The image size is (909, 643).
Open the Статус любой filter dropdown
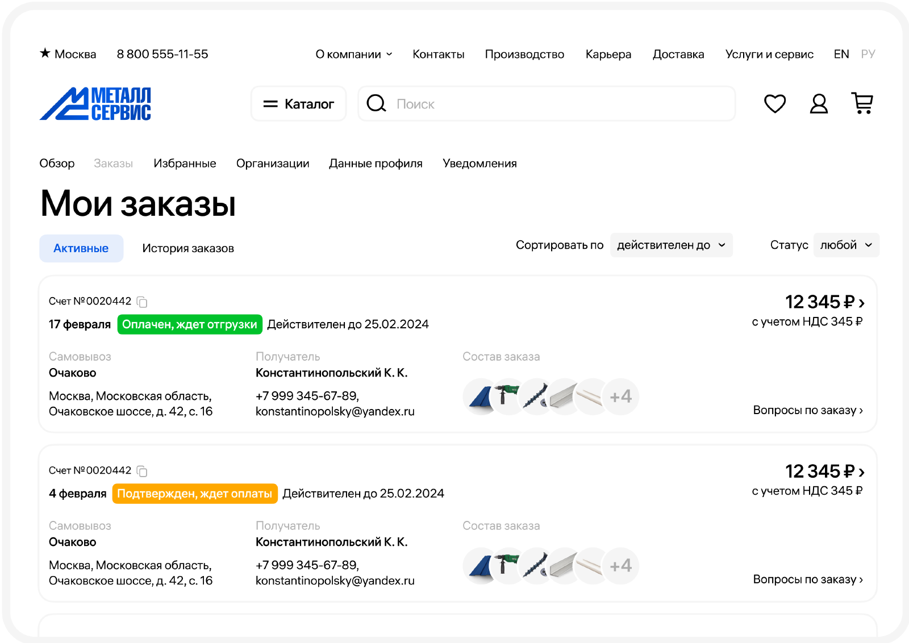point(845,245)
